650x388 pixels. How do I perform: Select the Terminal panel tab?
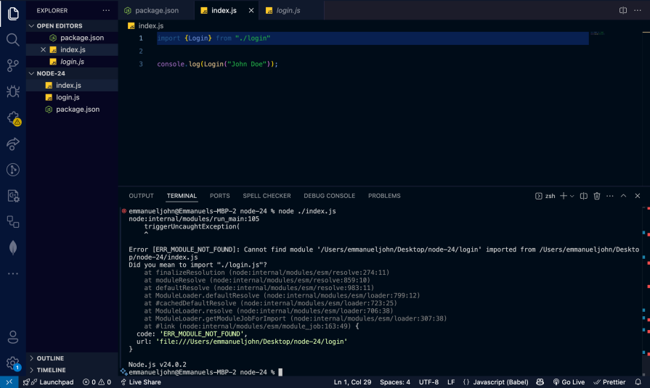182,196
